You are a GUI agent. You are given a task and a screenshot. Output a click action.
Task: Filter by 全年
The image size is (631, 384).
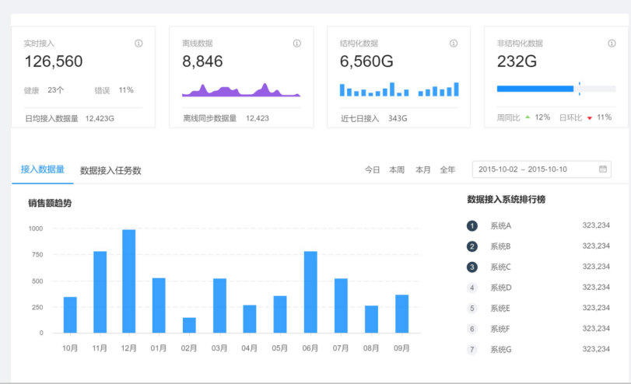click(x=447, y=170)
